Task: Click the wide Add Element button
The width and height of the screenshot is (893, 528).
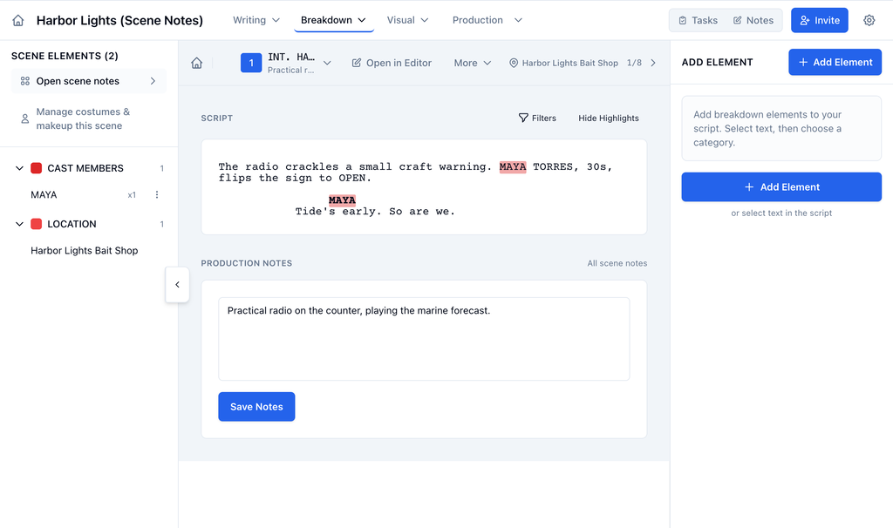Action: [781, 187]
